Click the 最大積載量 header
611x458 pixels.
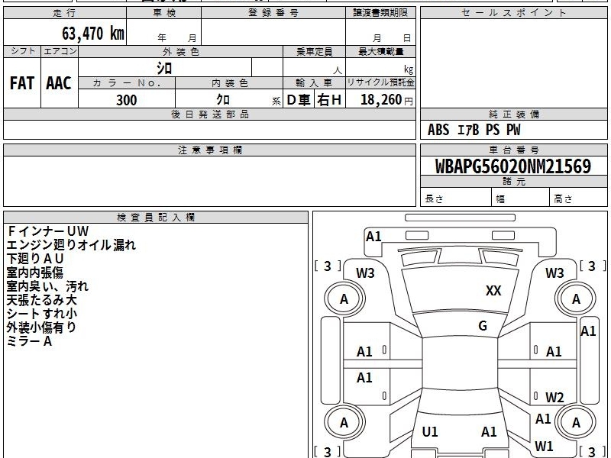pyautogui.click(x=380, y=52)
